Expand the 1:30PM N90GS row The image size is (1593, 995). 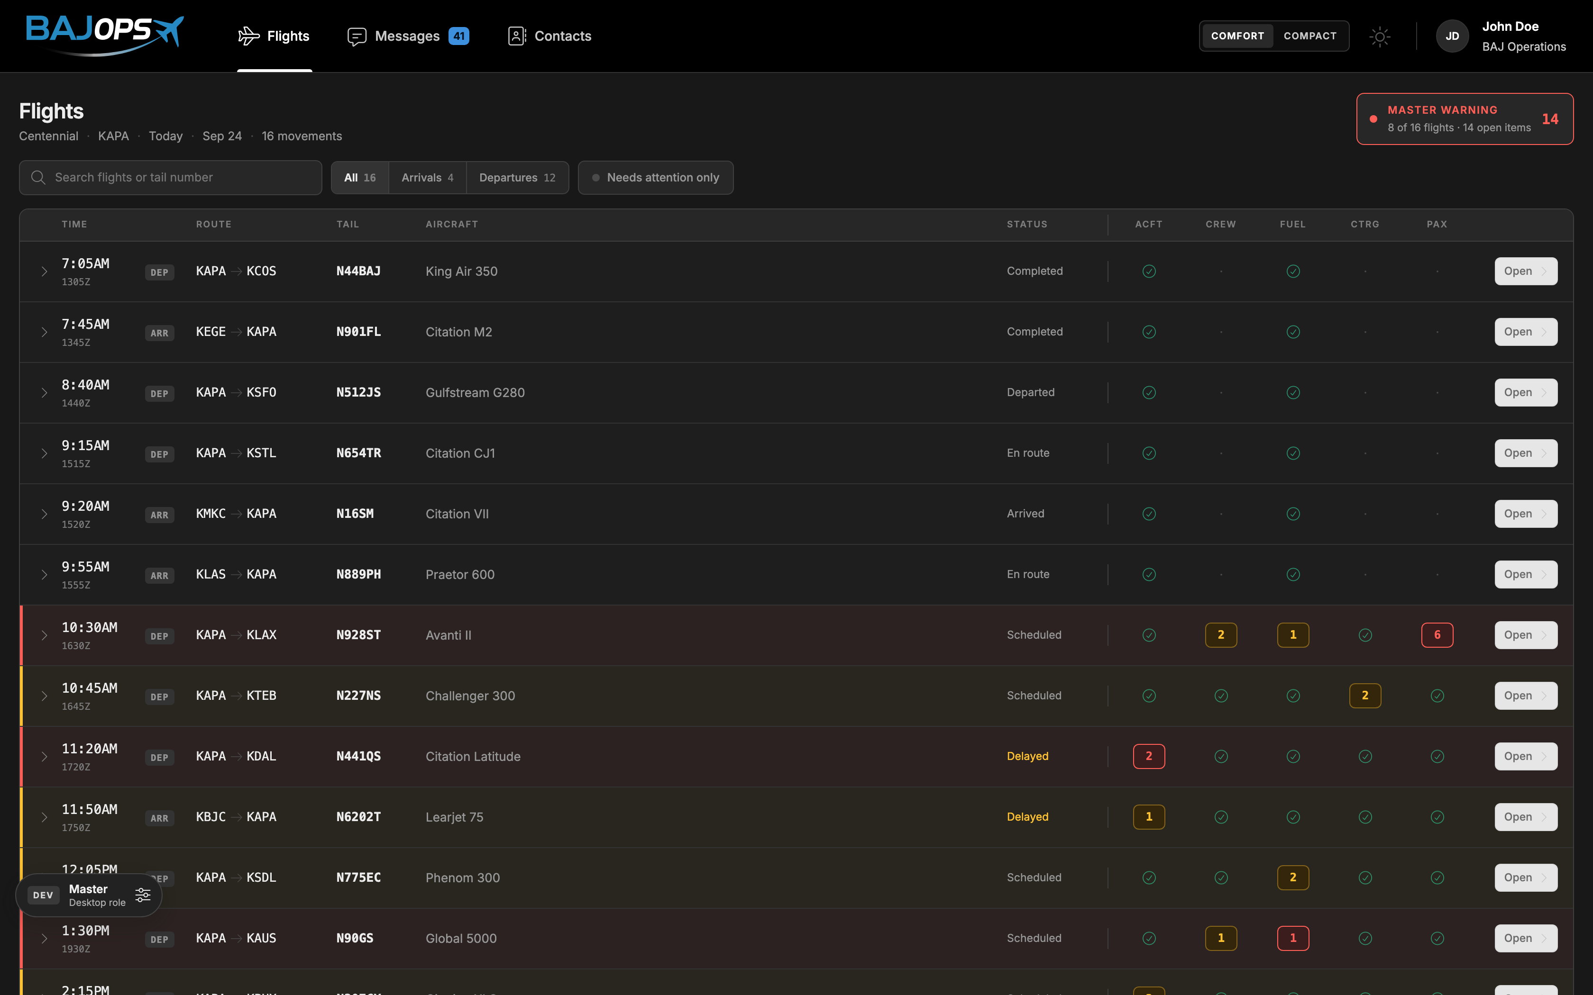coord(44,938)
